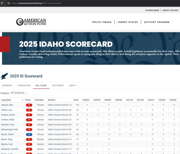Viewport: 180px width, 154px height.
Task: Follow the Scorecards link at top
Action: [152, 10]
